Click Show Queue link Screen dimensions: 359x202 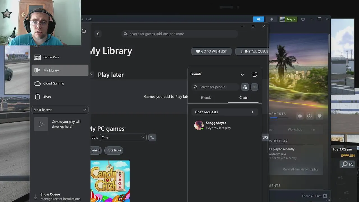[x=50, y=194]
